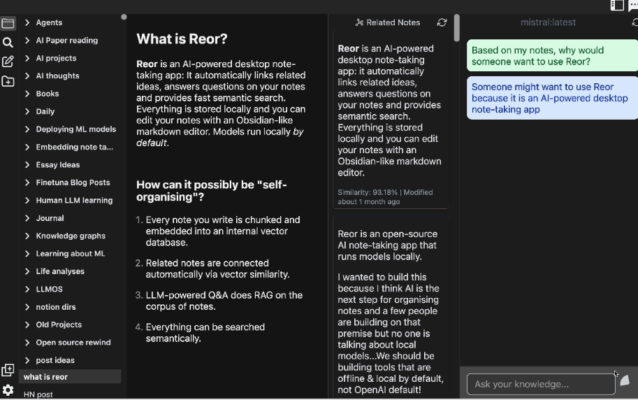Screen dimensions: 638x400
Task: Toggle the sidebar layout icon at top right
Action: coord(617,5)
